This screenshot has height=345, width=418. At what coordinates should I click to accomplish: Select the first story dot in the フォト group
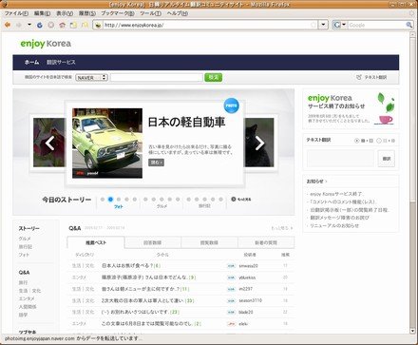[x=103, y=200]
